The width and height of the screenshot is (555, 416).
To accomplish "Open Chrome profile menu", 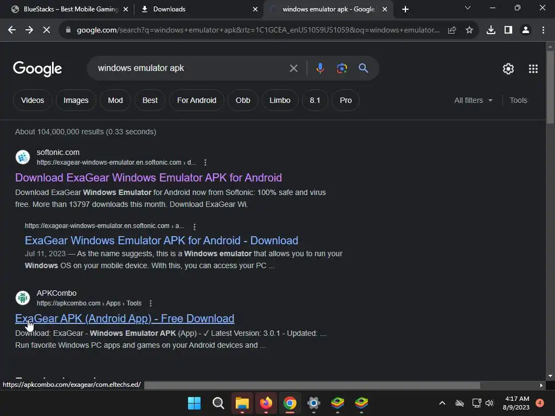I will click(x=526, y=30).
